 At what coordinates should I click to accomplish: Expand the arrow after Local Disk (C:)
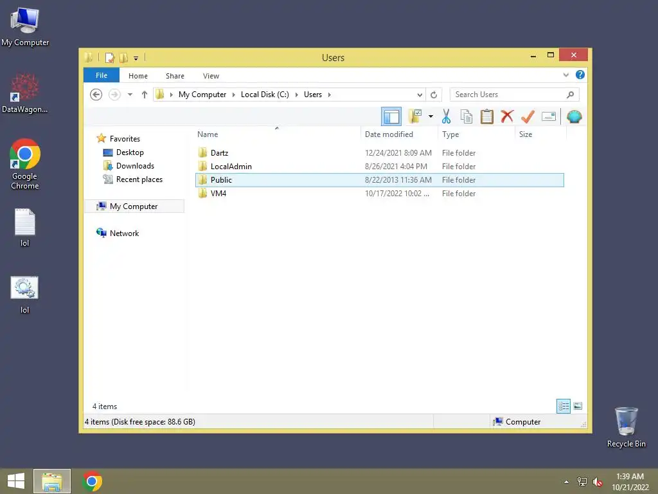point(296,95)
